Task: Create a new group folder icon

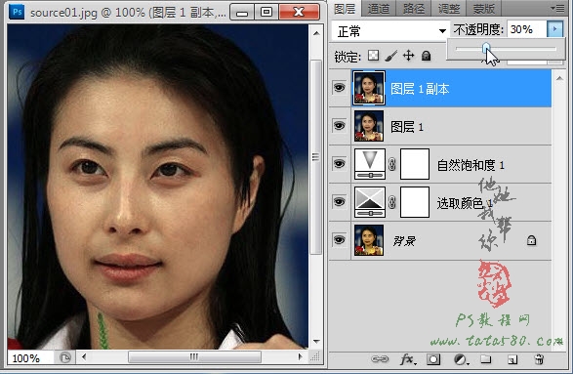Action: 486,359
